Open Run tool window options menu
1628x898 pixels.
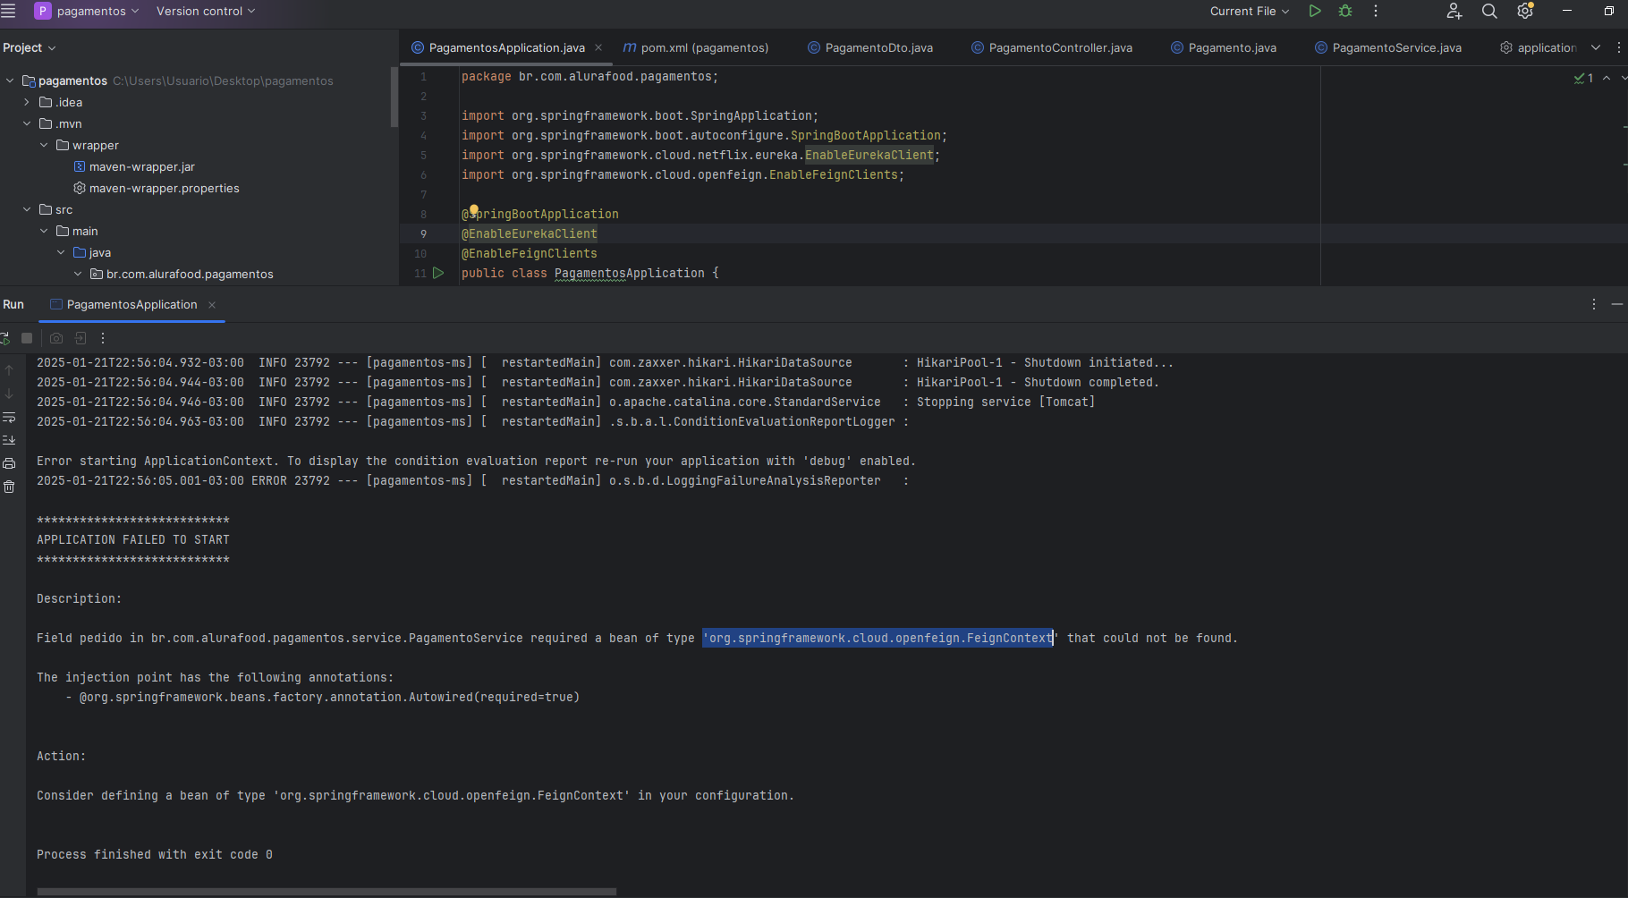pos(1594,304)
